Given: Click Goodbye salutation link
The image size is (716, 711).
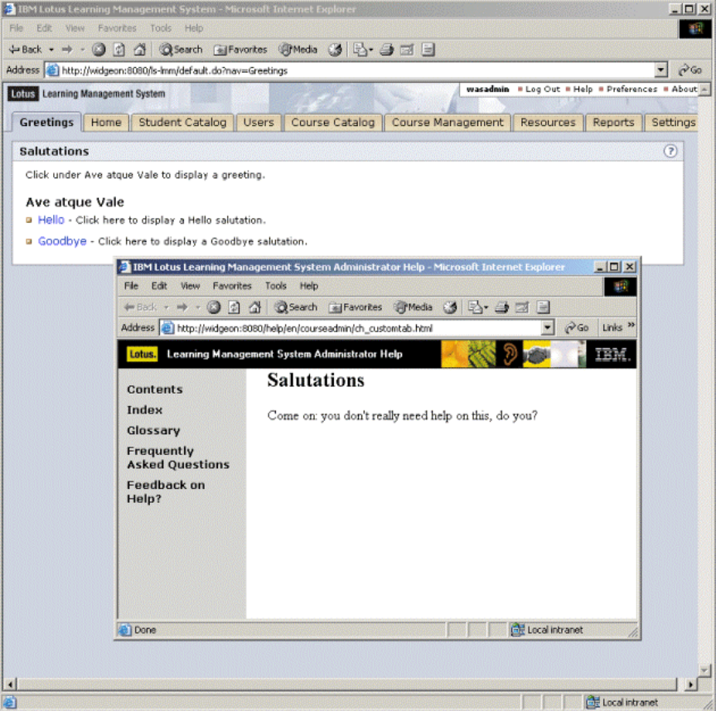Looking at the screenshot, I should pyautogui.click(x=62, y=242).
